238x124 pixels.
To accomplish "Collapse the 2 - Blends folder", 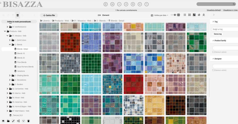I will click(x=10, y=44).
